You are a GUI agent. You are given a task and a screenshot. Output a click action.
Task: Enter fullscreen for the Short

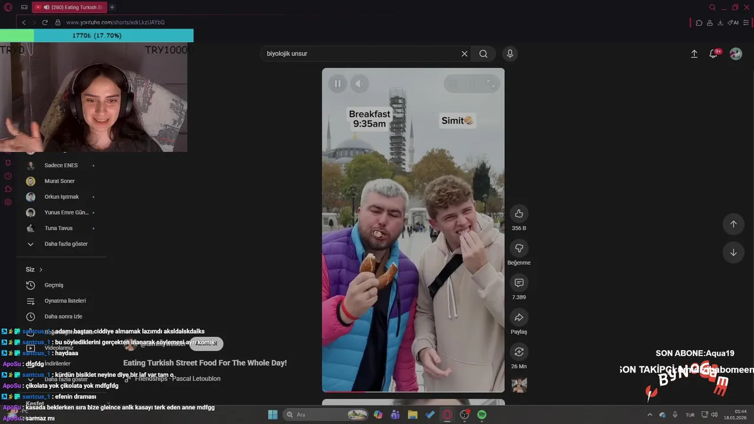(491, 84)
